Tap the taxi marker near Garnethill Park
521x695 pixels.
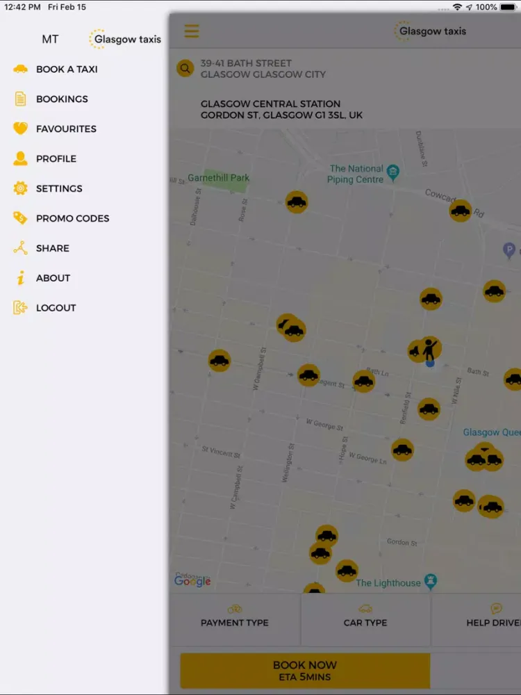pos(297,202)
